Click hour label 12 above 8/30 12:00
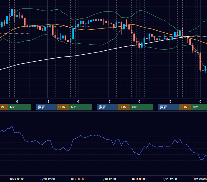Image resolution: width=207 pixels, height=182 pixels. click(109, 102)
